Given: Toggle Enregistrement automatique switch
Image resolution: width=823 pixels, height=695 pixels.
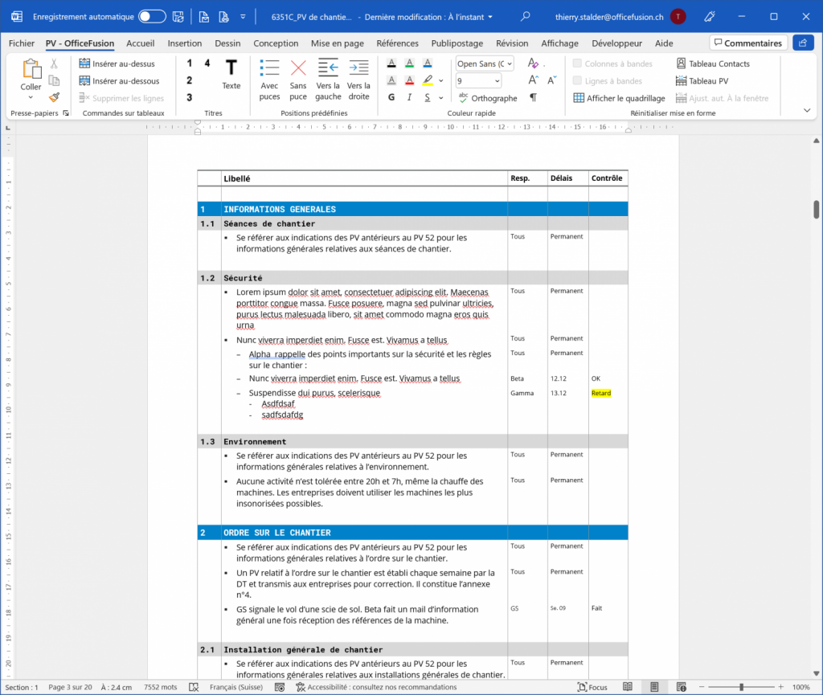Looking at the screenshot, I should (x=152, y=17).
